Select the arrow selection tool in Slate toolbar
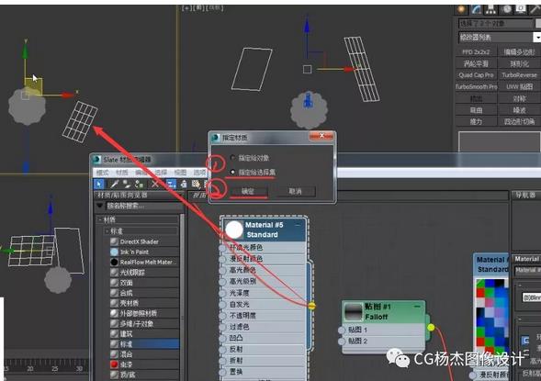The image size is (541, 381). click(x=99, y=185)
